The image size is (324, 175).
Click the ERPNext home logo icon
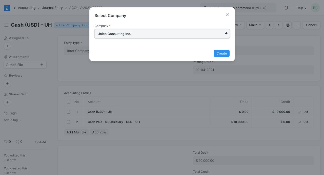click(7, 8)
